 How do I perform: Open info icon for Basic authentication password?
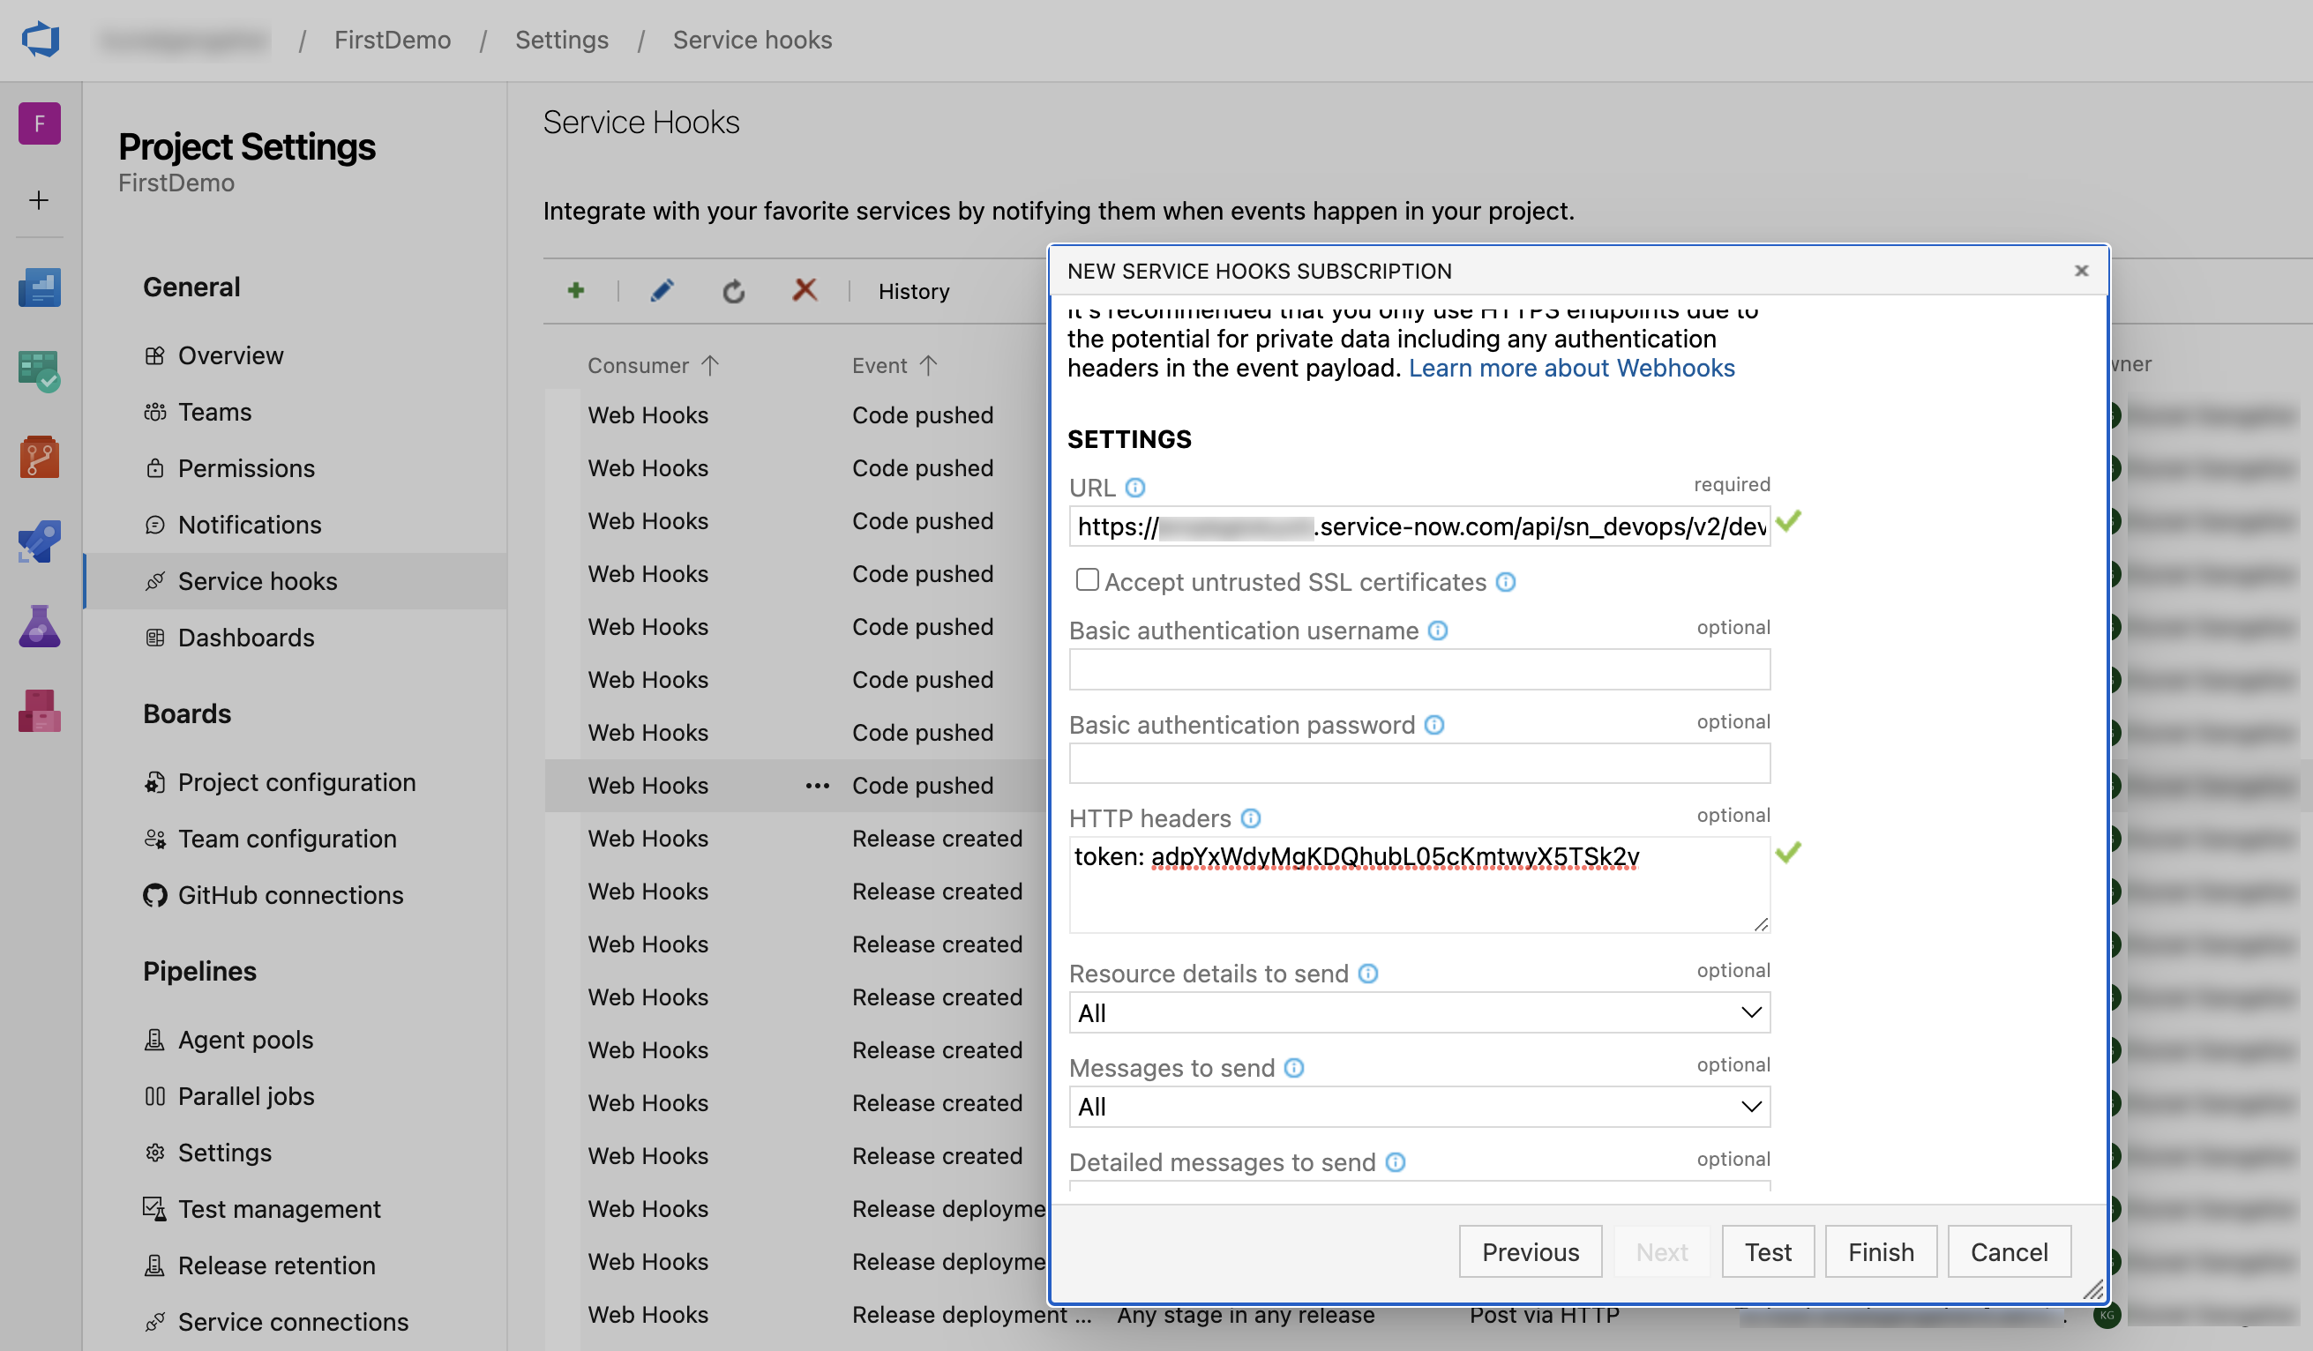pos(1433,725)
